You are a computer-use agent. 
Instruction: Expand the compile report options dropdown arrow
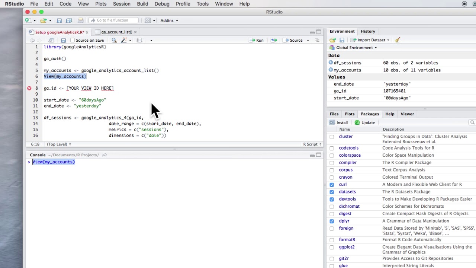coord(151,40)
